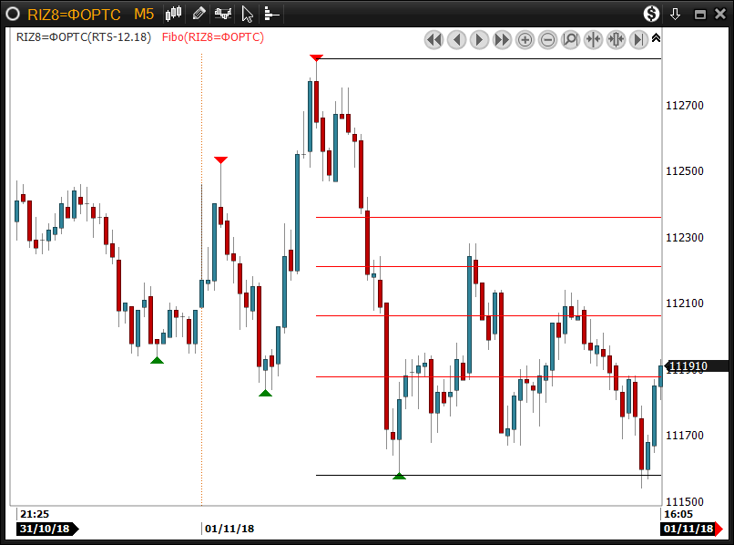Image resolution: width=734 pixels, height=545 pixels.
Task: Jump to the latest bar
Action: pyautogui.click(x=639, y=40)
